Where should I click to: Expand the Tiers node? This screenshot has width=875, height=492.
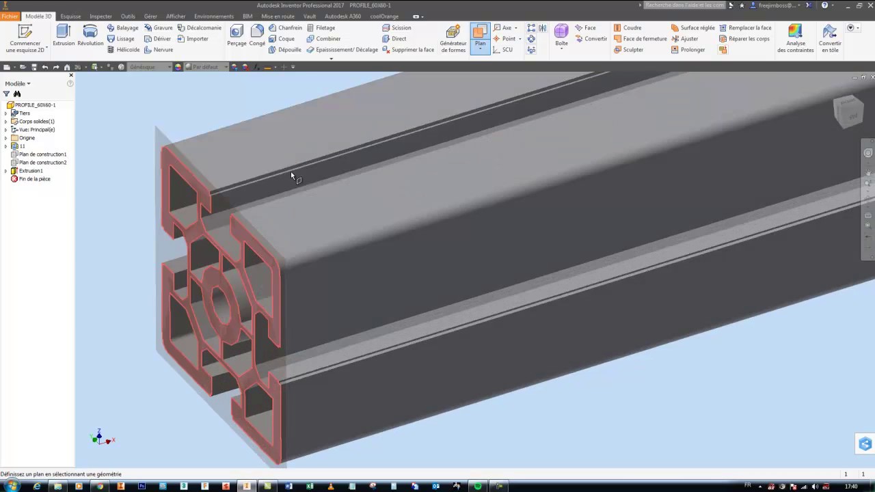click(6, 113)
